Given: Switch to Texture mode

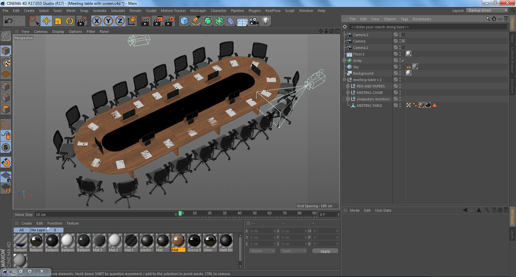Looking at the screenshot, I should coord(6,62).
